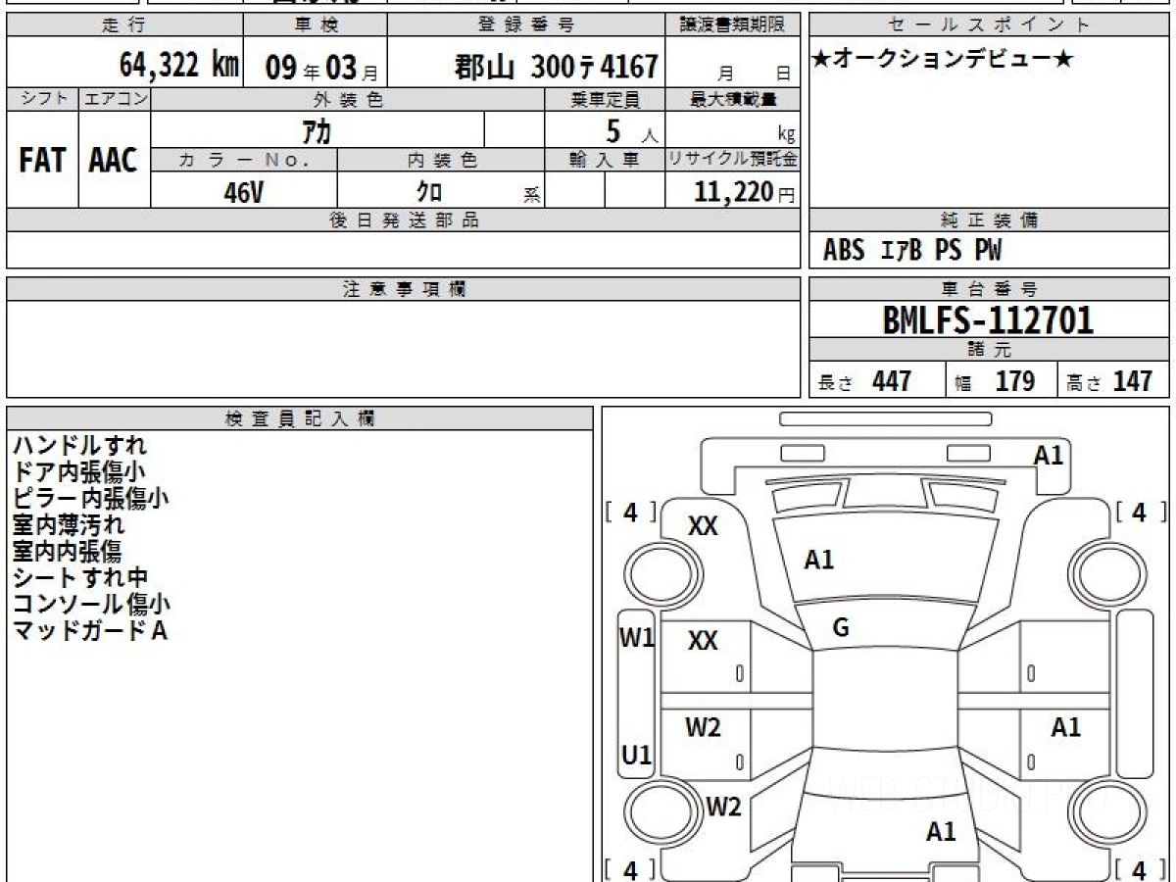Click the セールスポイント header

pos(989,25)
